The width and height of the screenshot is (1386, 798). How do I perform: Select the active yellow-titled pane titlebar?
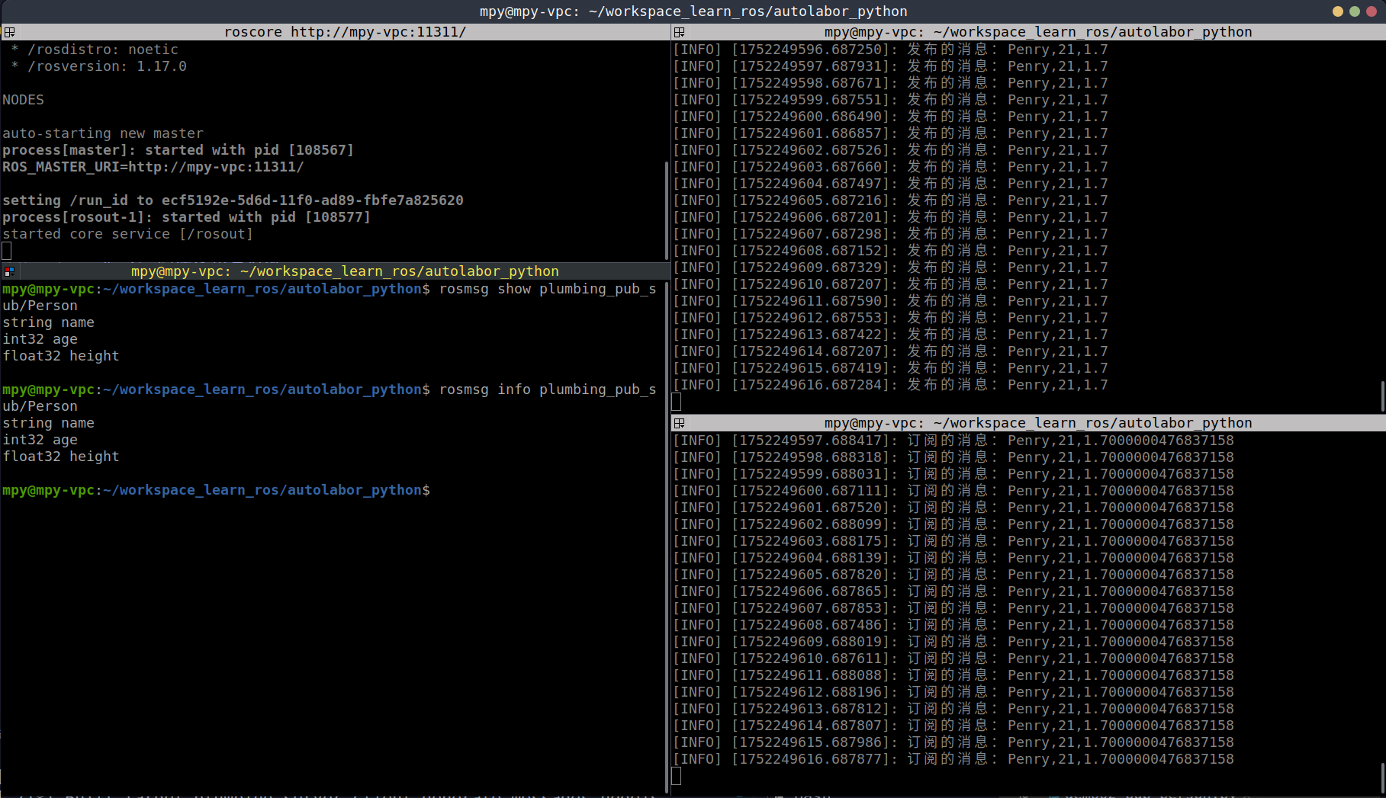[345, 271]
